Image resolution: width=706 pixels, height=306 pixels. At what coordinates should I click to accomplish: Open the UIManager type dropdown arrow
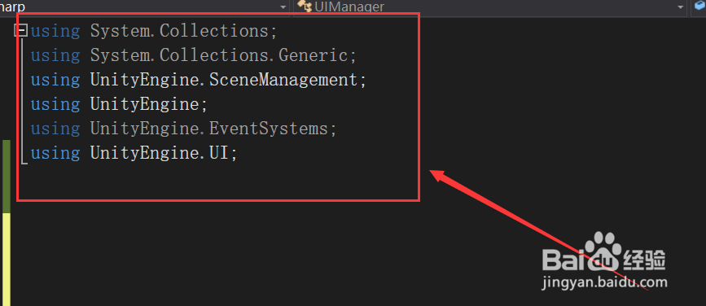pos(680,7)
